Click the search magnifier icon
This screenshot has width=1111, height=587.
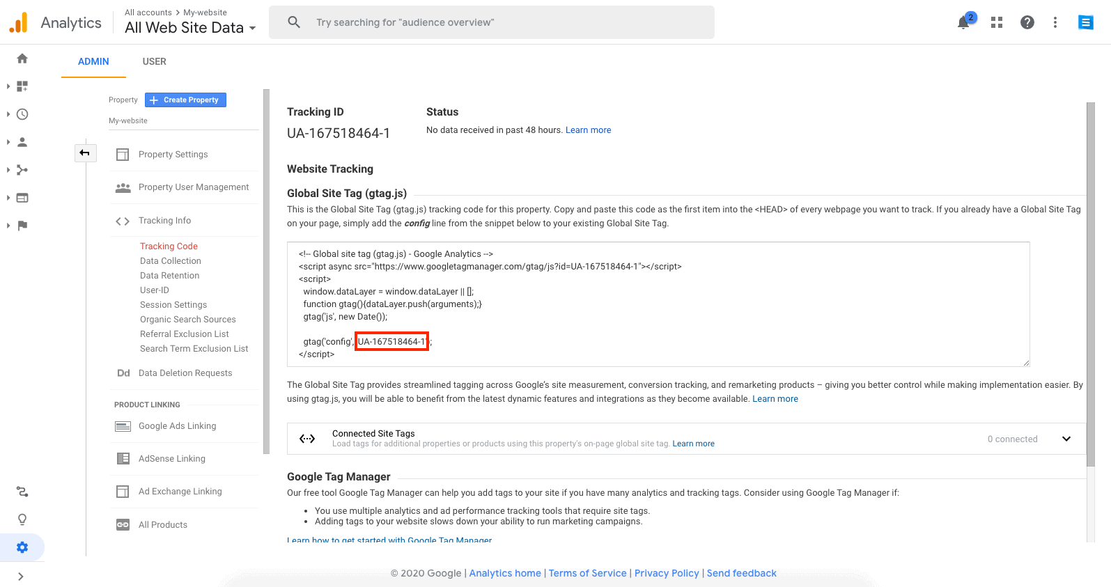pos(294,22)
